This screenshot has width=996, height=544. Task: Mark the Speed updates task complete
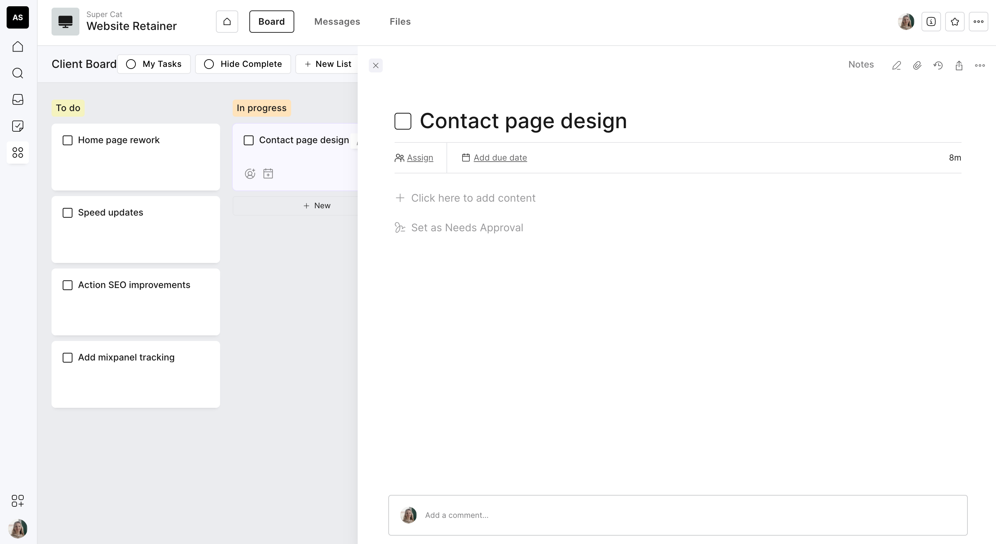coord(68,213)
